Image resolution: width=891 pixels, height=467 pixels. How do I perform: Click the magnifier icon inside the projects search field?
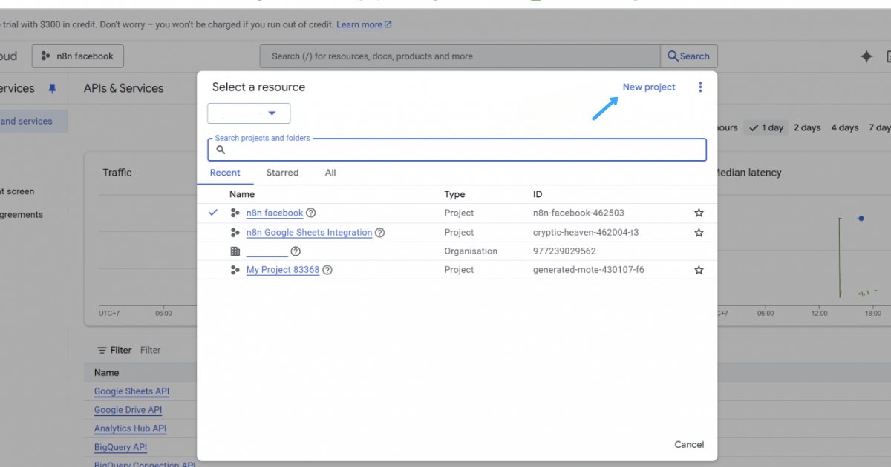220,150
